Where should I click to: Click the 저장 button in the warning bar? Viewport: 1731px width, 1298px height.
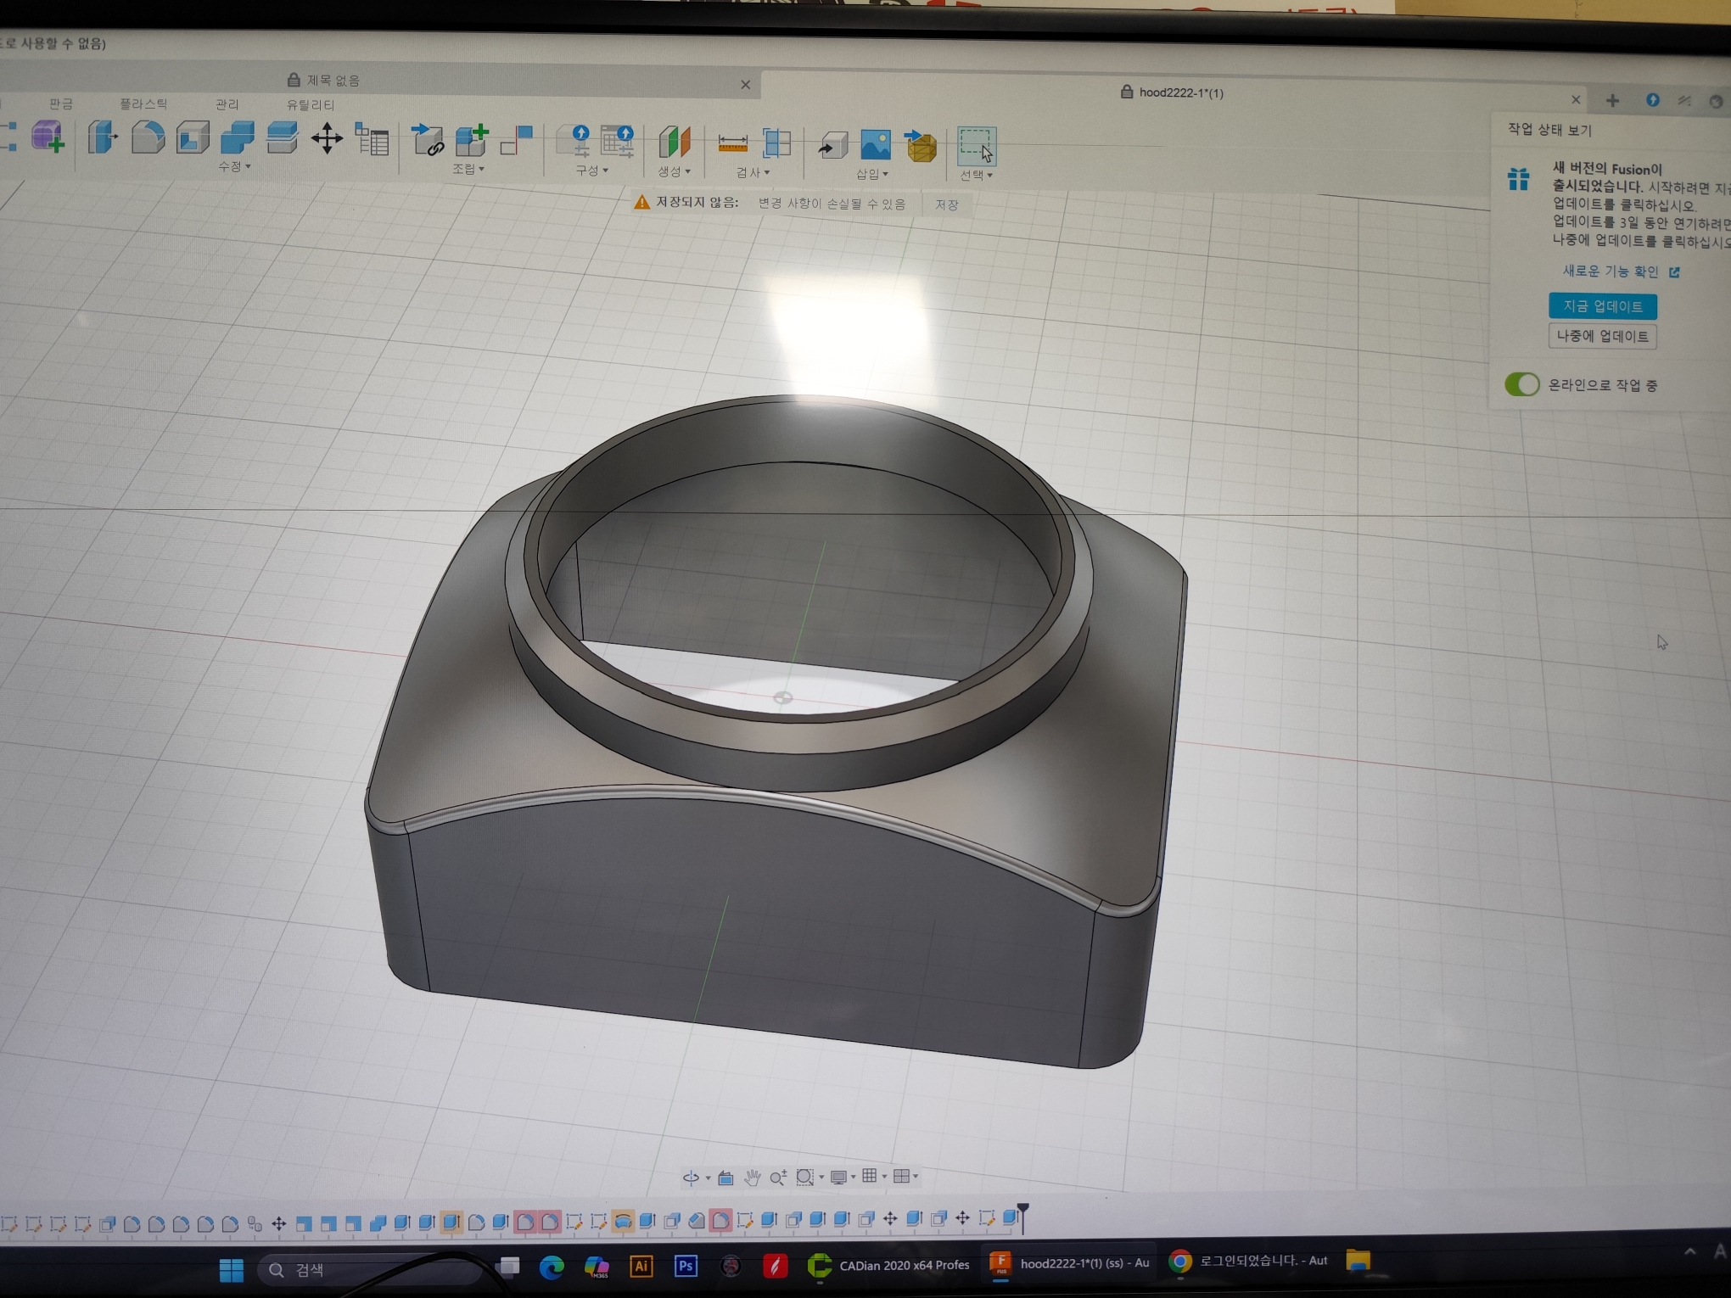click(947, 204)
